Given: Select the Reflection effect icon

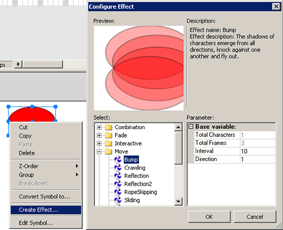Looking at the screenshot, I should (118, 176).
